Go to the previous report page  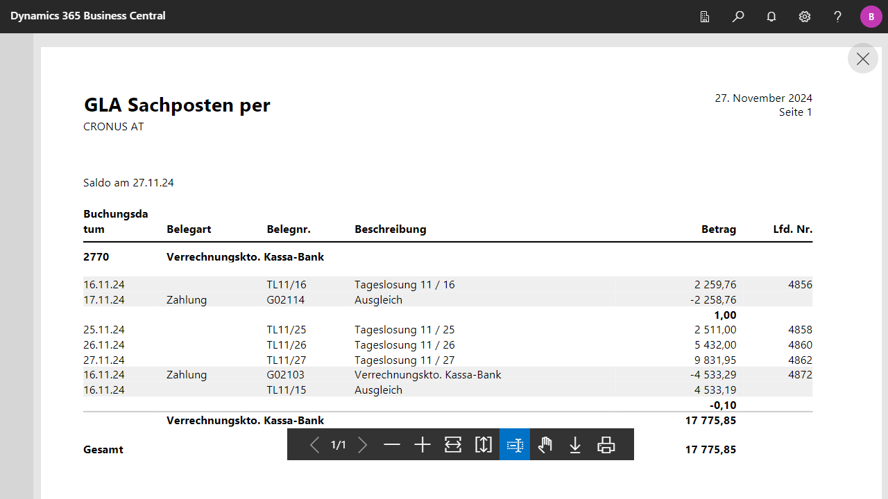pyautogui.click(x=314, y=445)
